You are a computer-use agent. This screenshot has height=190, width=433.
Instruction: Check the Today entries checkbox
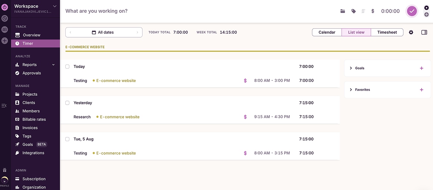[68, 67]
